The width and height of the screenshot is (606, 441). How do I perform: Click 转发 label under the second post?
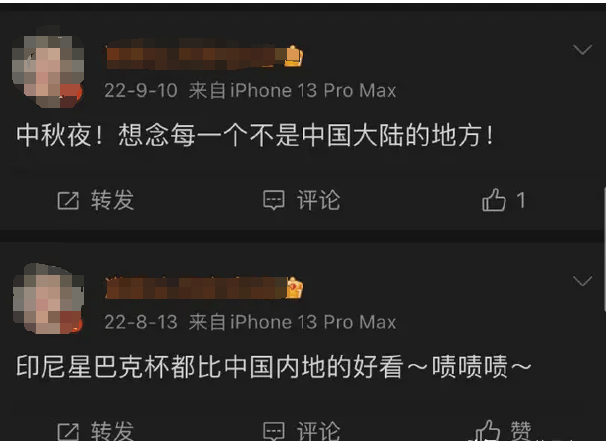point(112,431)
